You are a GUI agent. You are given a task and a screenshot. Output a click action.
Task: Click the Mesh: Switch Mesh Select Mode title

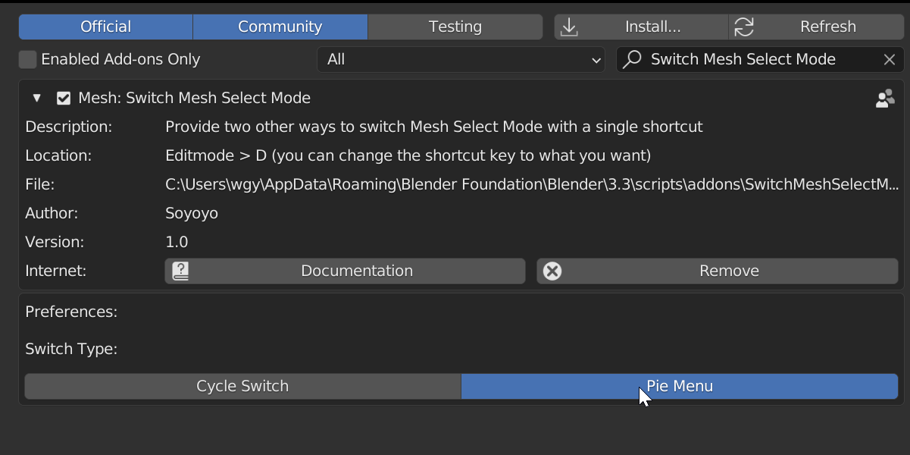click(195, 98)
